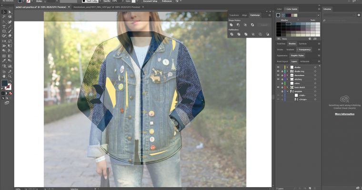Viewport: 362px width, 190px height.
Task: Open the Transform tab
Action: pyautogui.click(x=234, y=15)
